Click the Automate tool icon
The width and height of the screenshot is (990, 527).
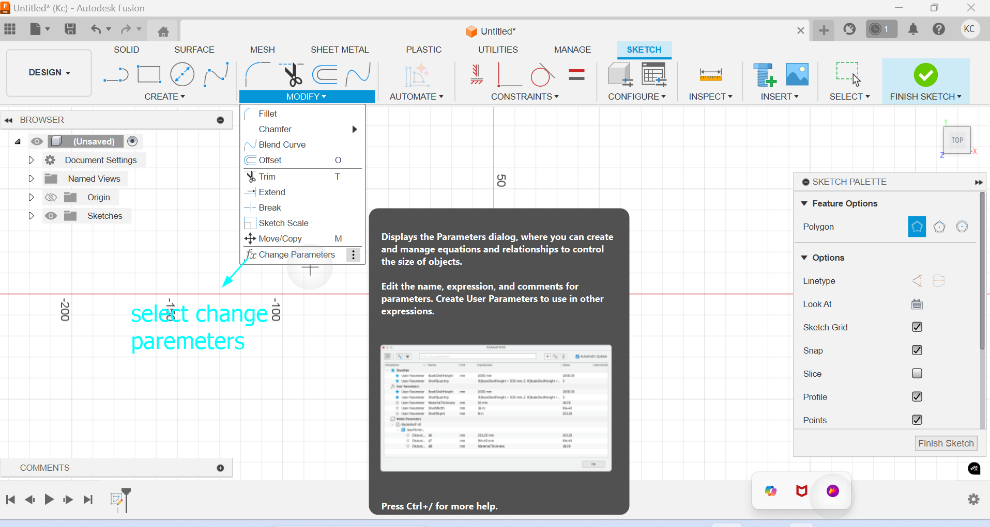click(x=417, y=75)
